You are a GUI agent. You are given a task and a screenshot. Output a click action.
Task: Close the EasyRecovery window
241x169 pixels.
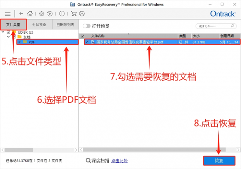pyautogui.click(x=235, y=5)
